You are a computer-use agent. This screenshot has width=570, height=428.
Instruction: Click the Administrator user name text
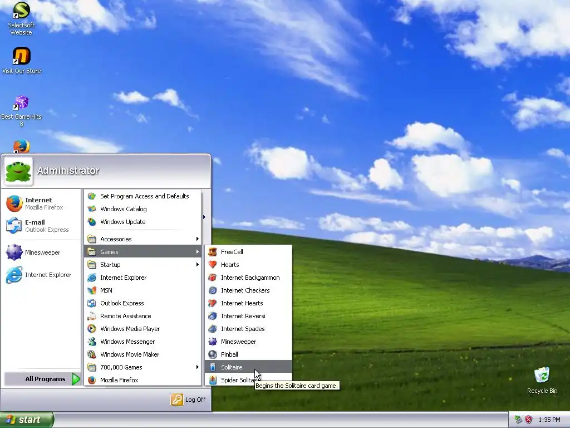[68, 171]
